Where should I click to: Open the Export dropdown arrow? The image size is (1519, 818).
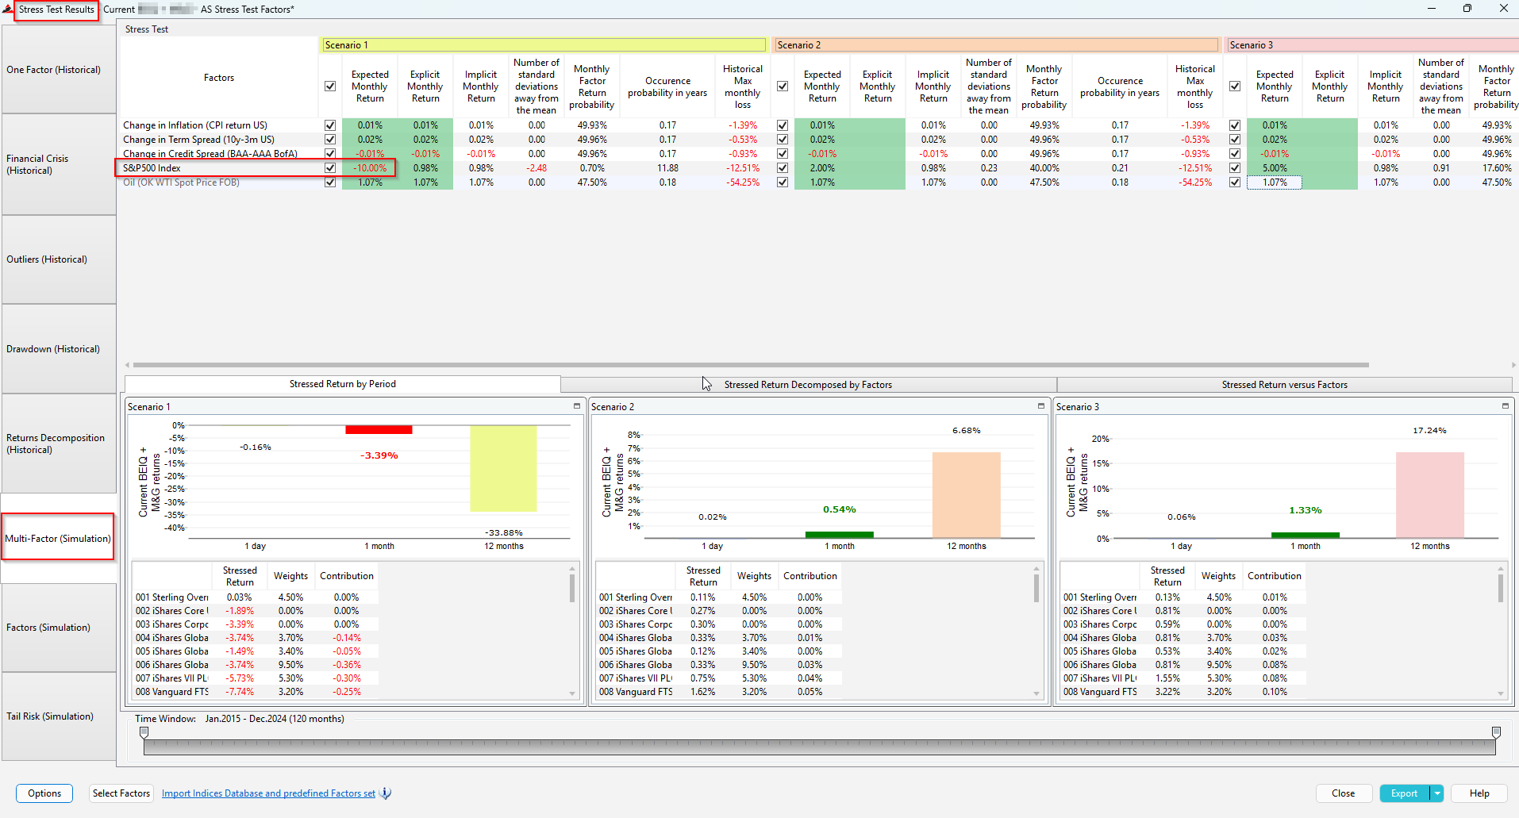(1436, 793)
